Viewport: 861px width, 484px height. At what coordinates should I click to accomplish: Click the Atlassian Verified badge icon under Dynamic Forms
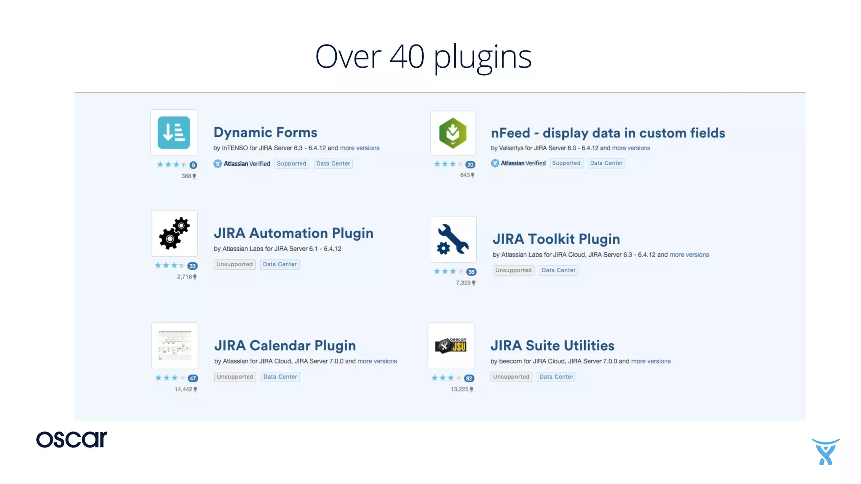[x=217, y=163]
